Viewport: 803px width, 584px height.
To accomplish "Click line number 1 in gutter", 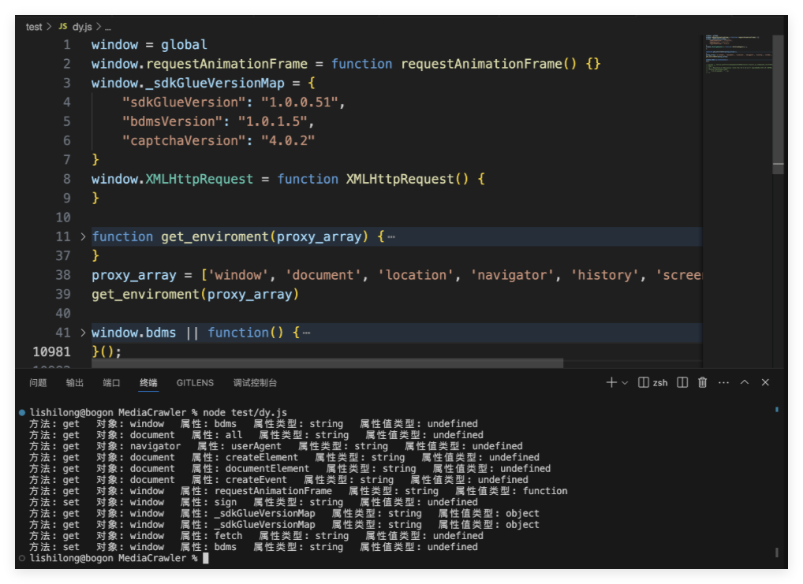I will 67,45.
